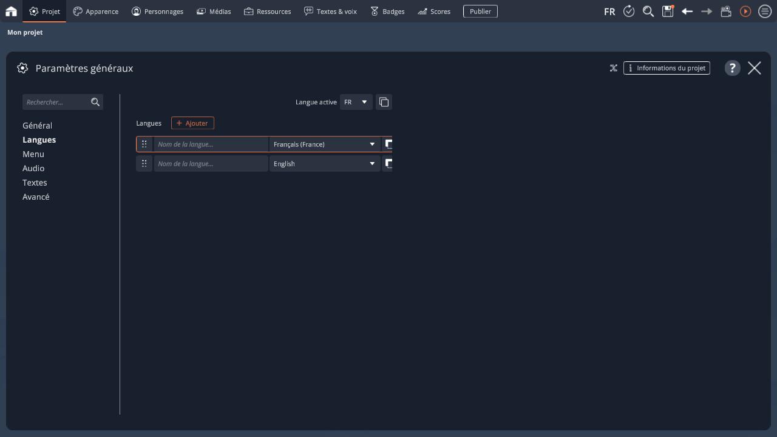Close the Paramètres généraux panel
Image resolution: width=777 pixels, height=437 pixels.
(755, 68)
